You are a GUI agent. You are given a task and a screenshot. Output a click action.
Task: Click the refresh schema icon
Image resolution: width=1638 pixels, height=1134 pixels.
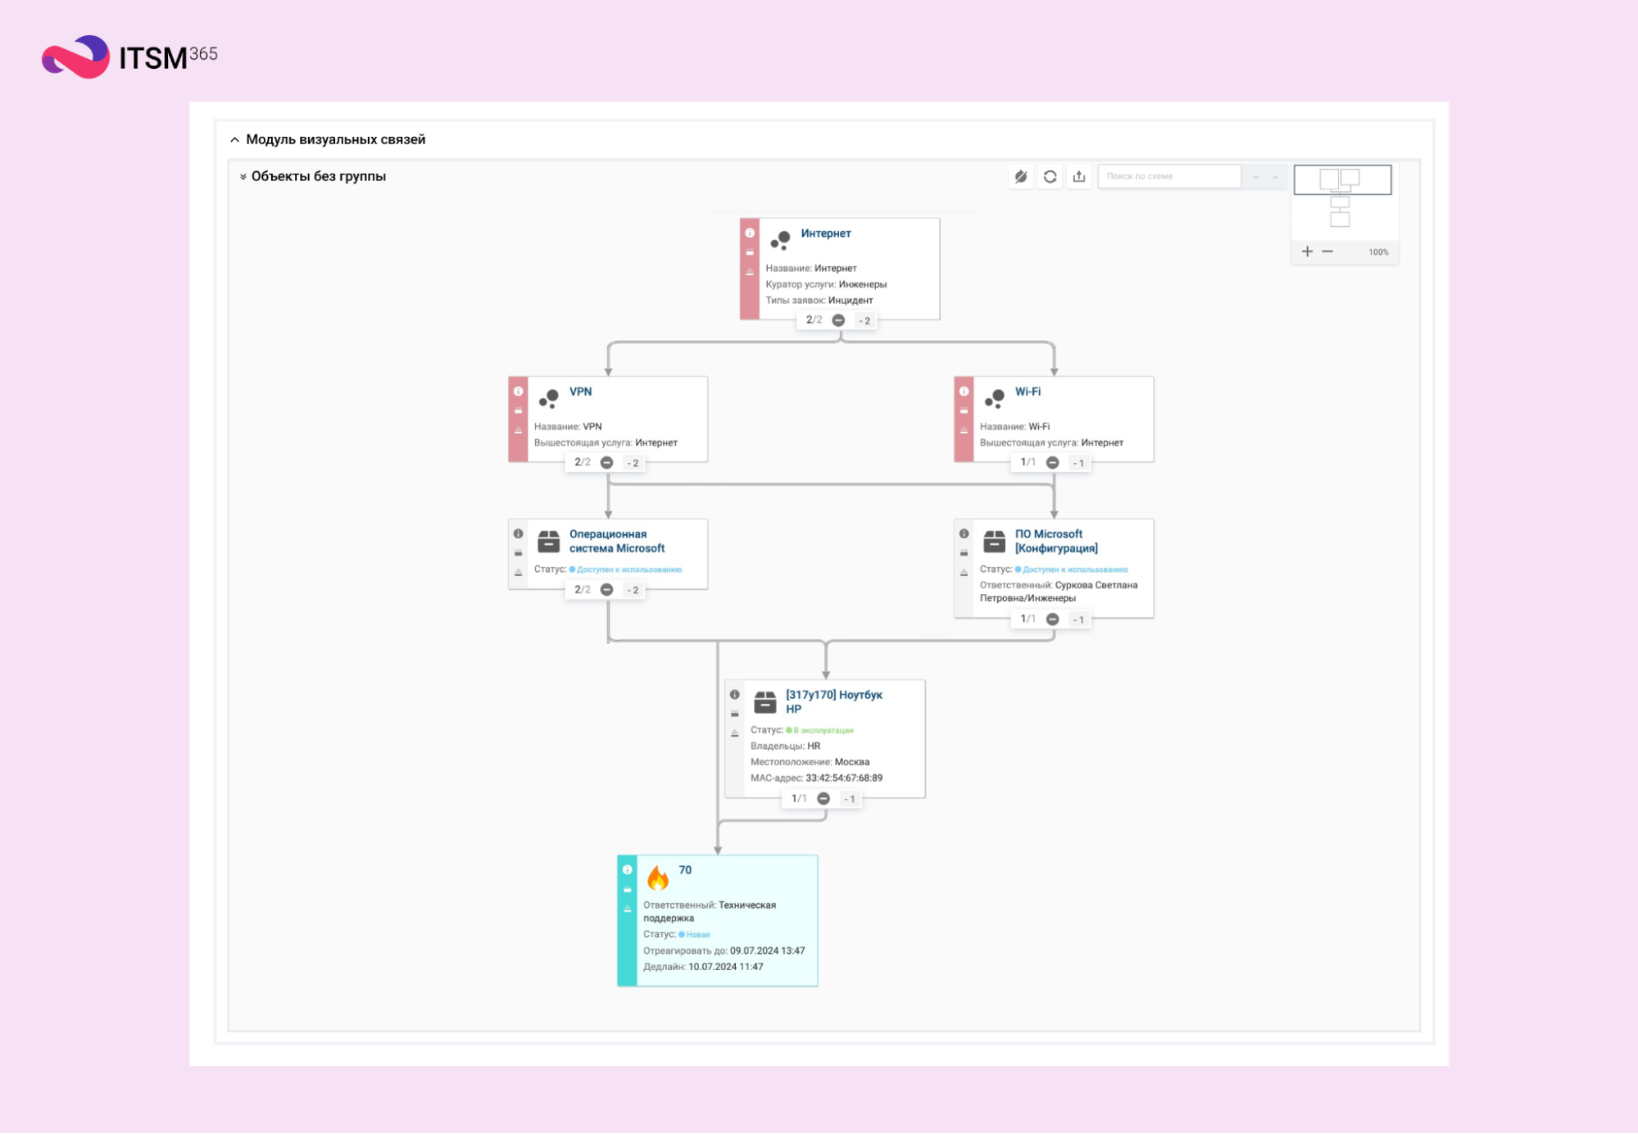click(x=1050, y=176)
